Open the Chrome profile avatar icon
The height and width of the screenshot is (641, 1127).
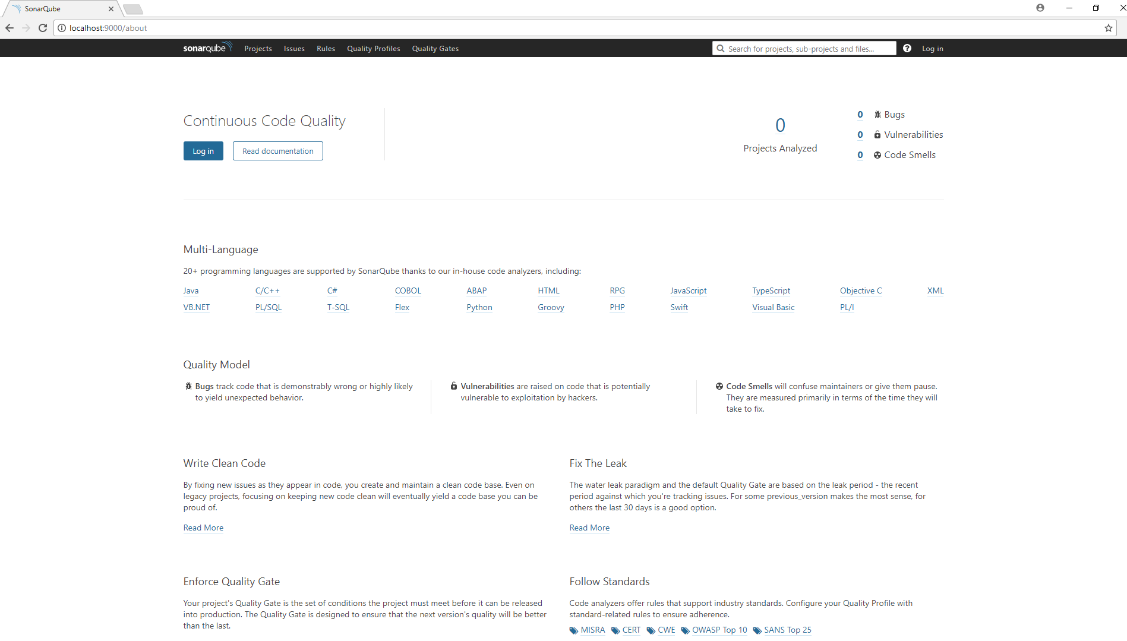[1040, 8]
